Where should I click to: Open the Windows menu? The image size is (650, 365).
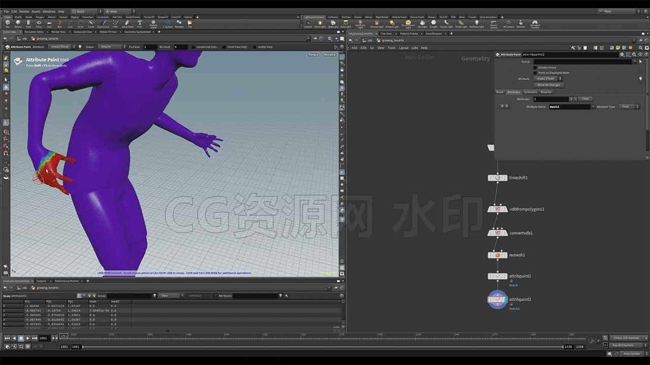pyautogui.click(x=49, y=11)
